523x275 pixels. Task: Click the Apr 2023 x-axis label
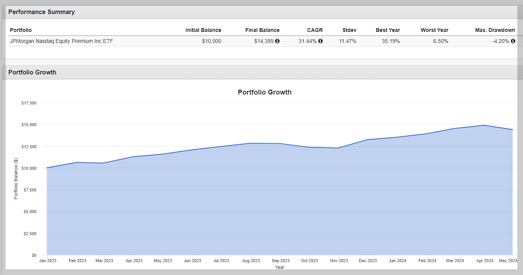click(133, 261)
